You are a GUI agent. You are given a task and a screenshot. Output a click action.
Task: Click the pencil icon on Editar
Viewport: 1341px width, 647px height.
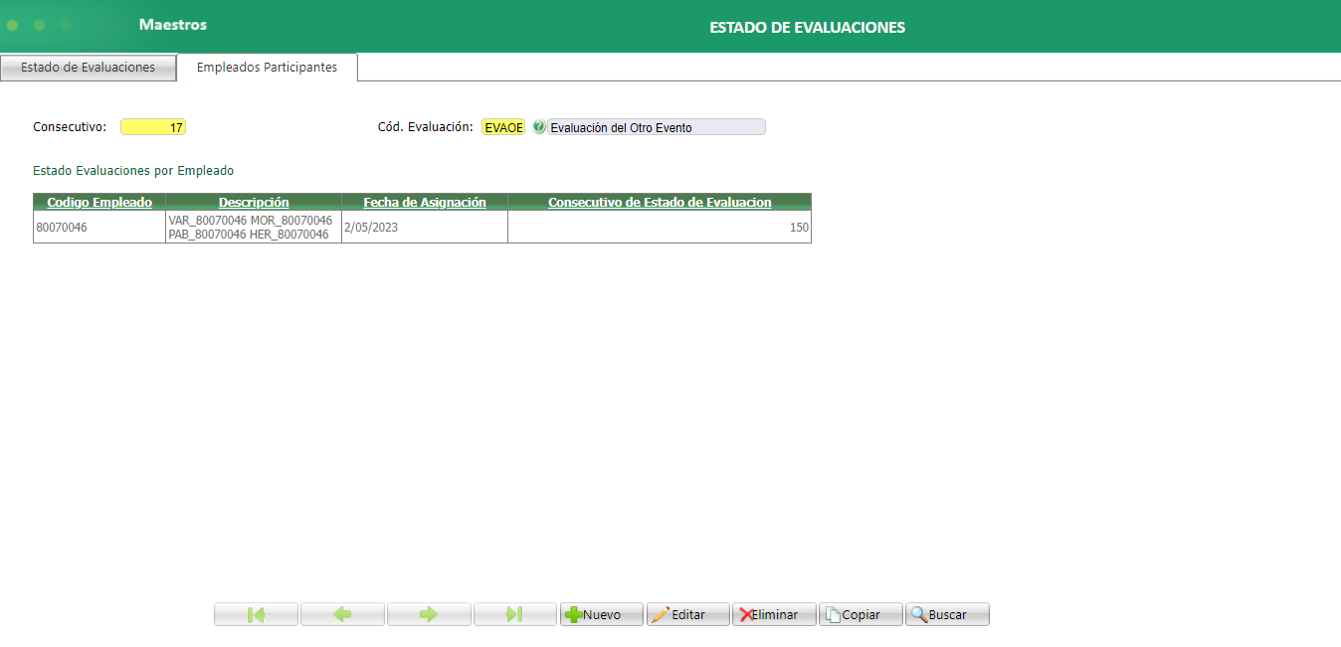coord(664,613)
